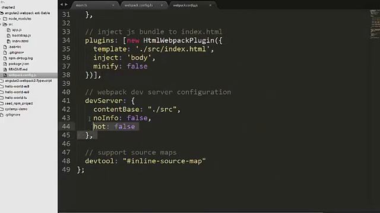Click the seed_npm_project folder icon
The width and height of the screenshot is (380, 213).
pyautogui.click(x=2, y=104)
